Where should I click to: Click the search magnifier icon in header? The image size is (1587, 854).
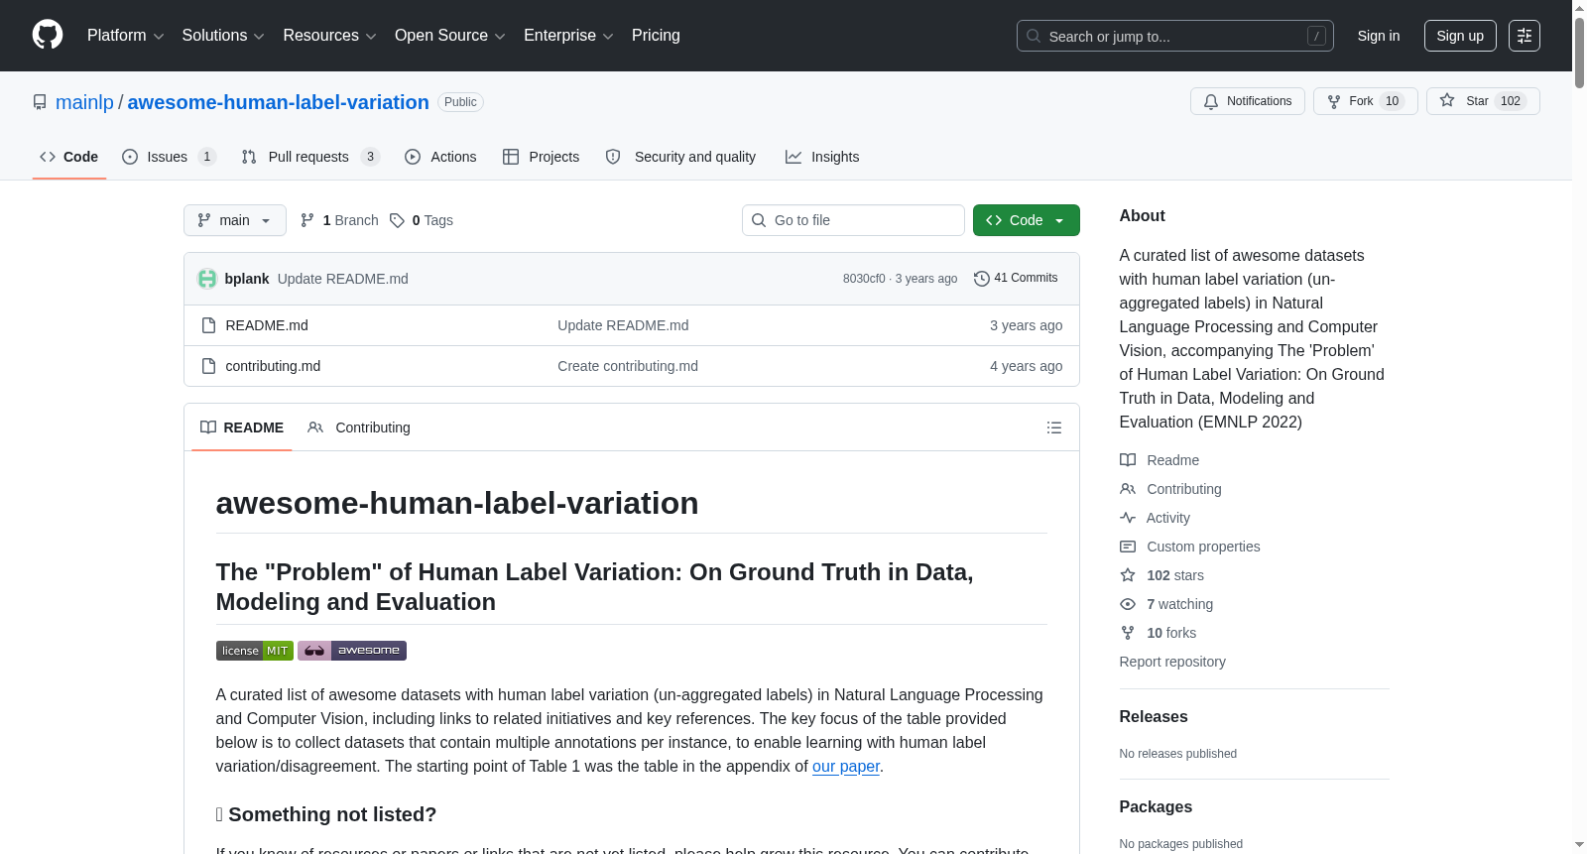pyautogui.click(x=1034, y=36)
